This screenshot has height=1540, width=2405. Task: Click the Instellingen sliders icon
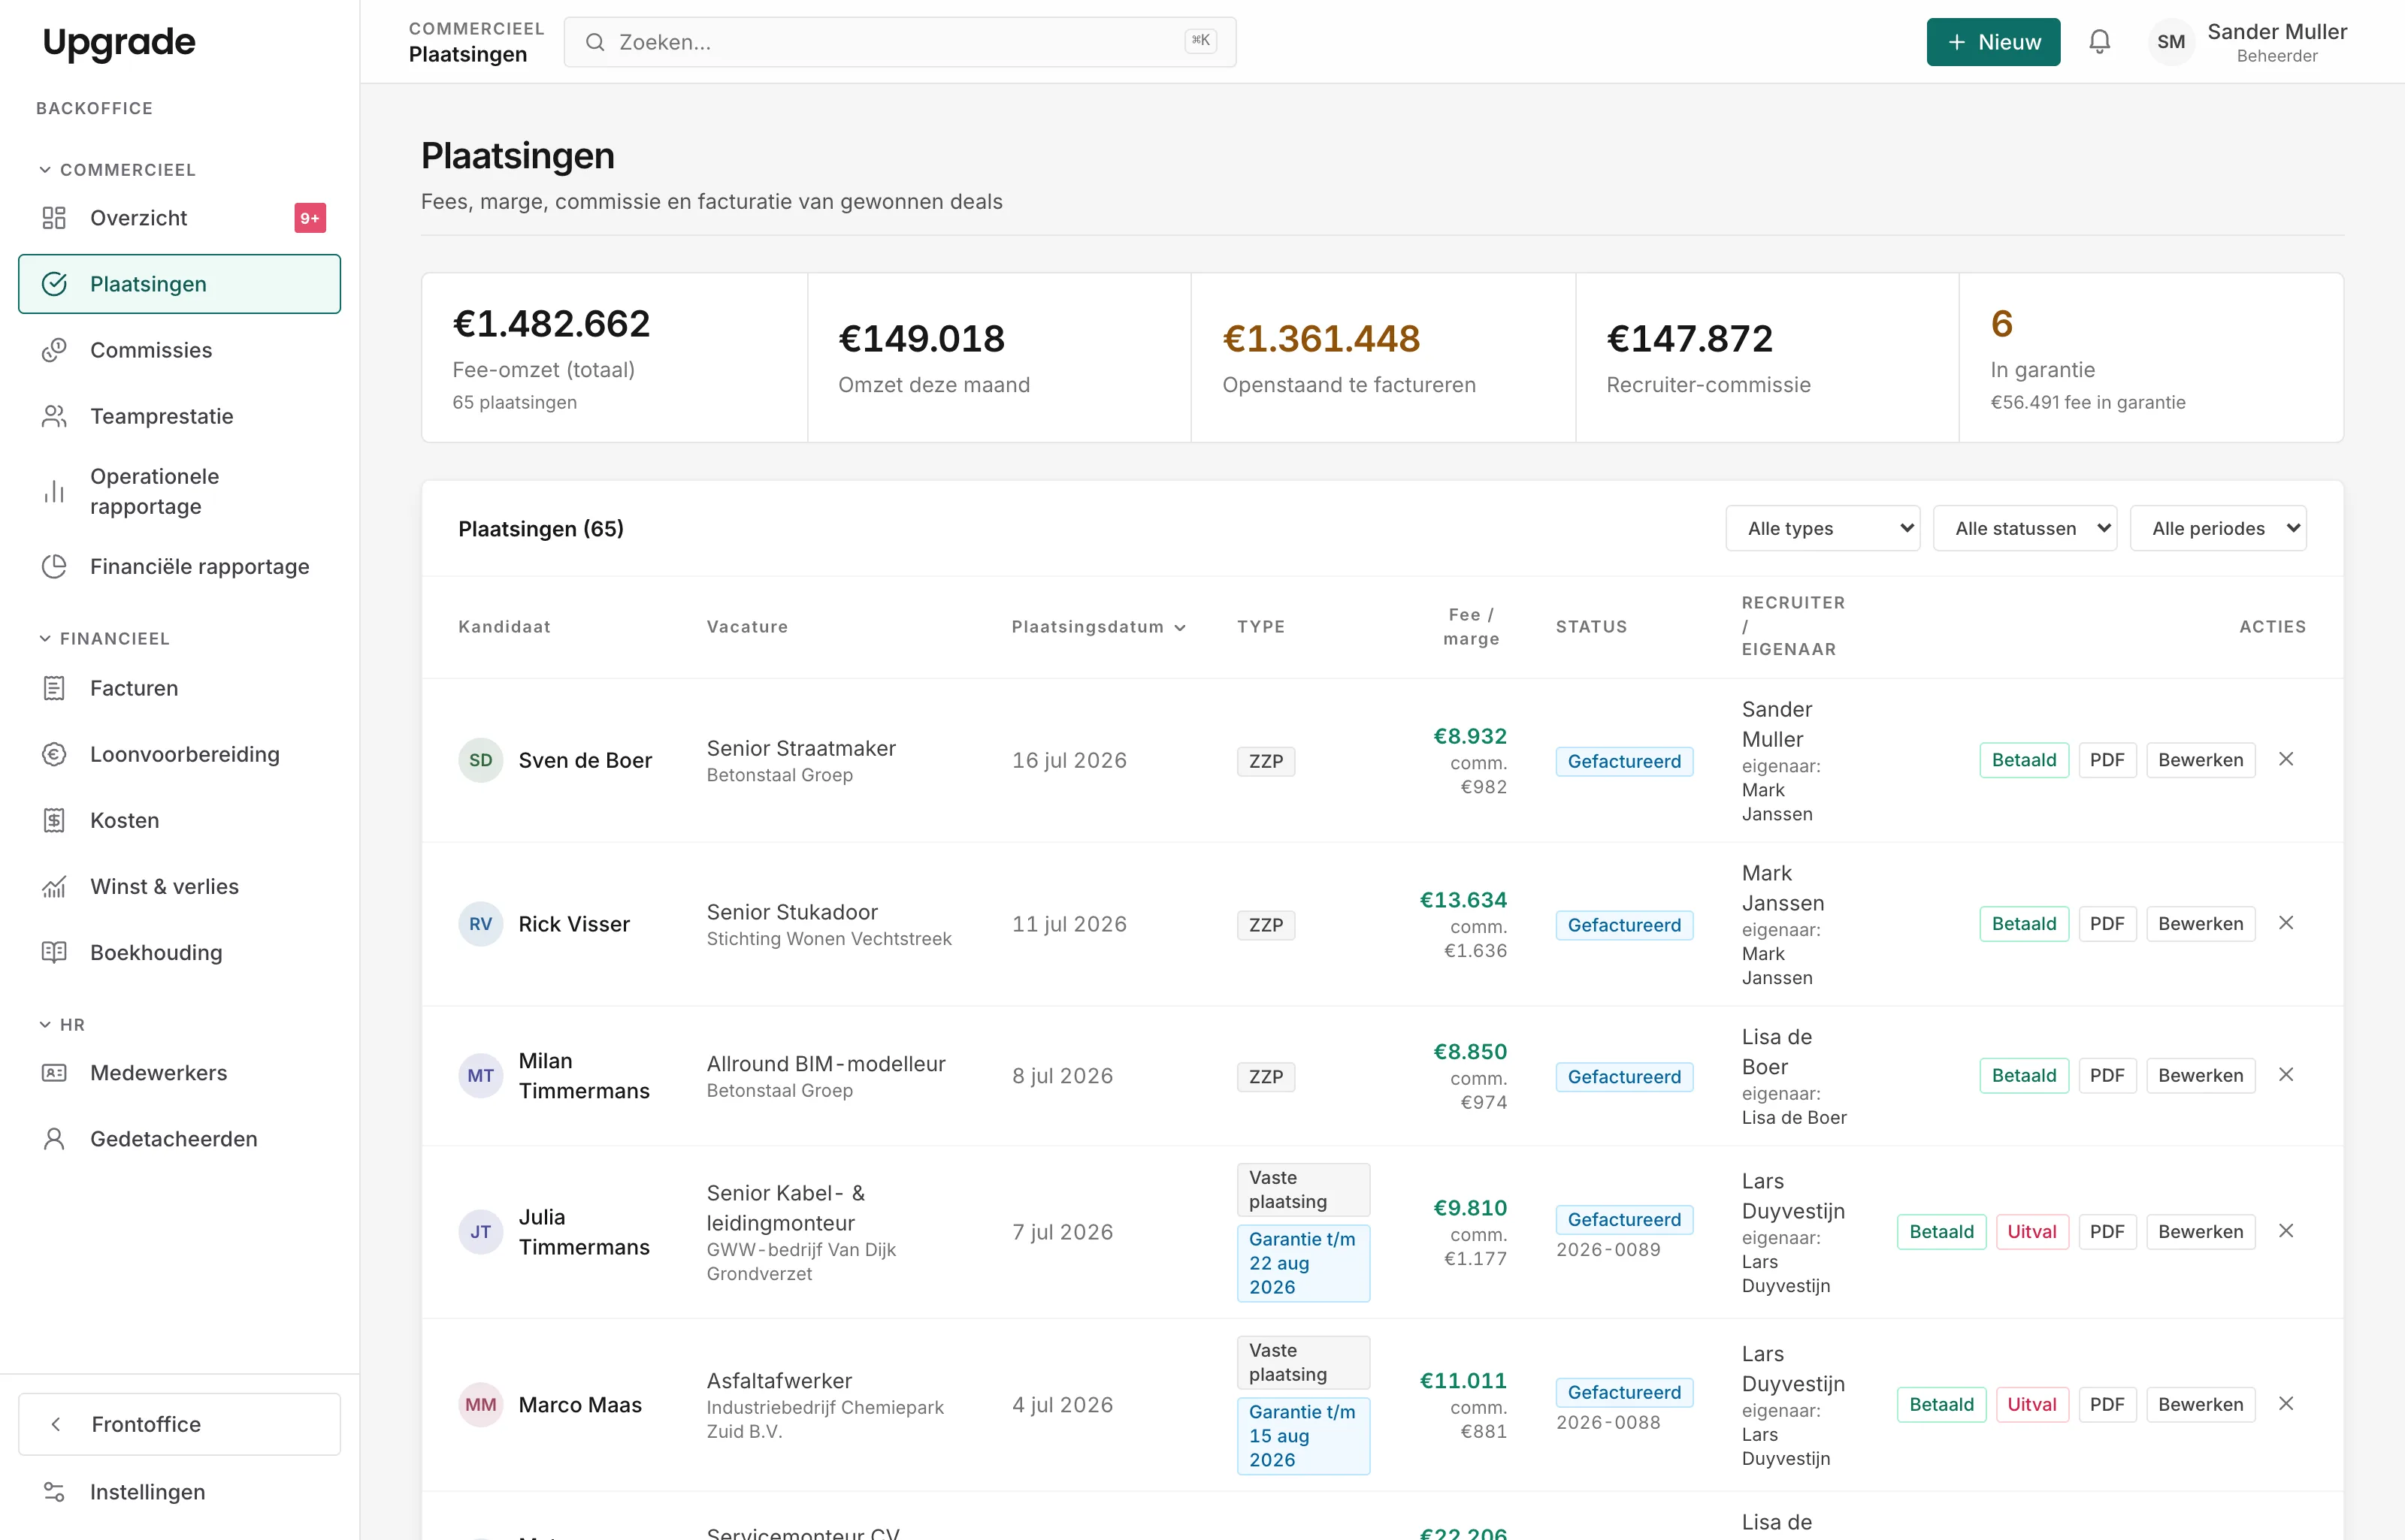coord(54,1491)
